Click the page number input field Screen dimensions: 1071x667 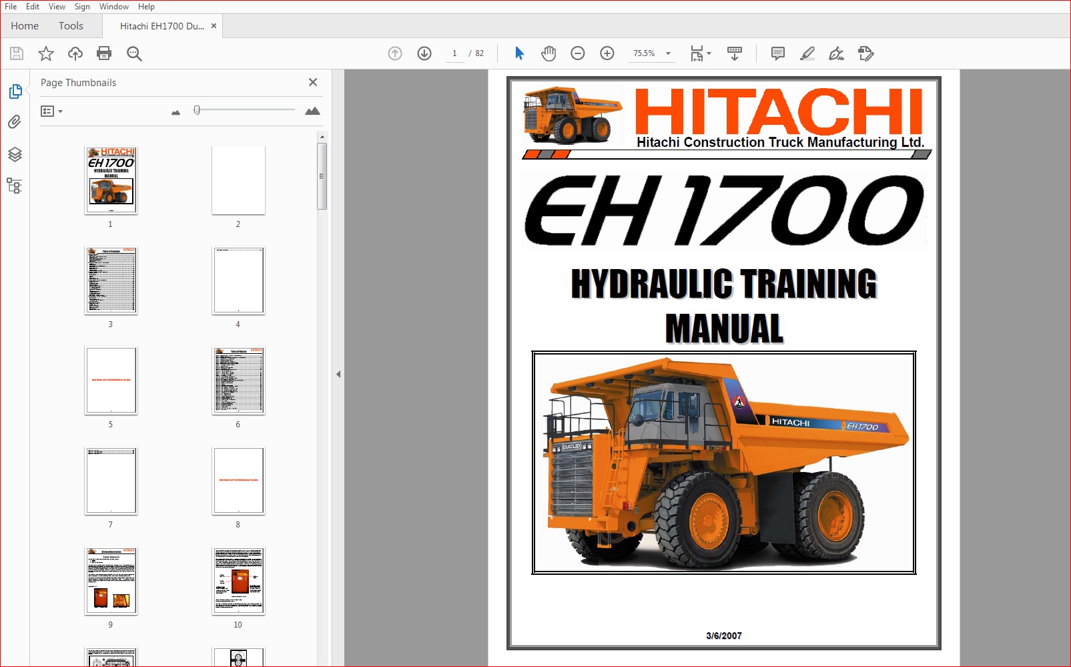click(x=455, y=53)
